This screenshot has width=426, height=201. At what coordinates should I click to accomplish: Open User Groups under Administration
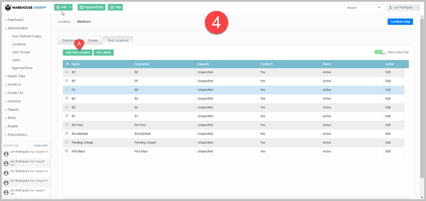[21, 52]
